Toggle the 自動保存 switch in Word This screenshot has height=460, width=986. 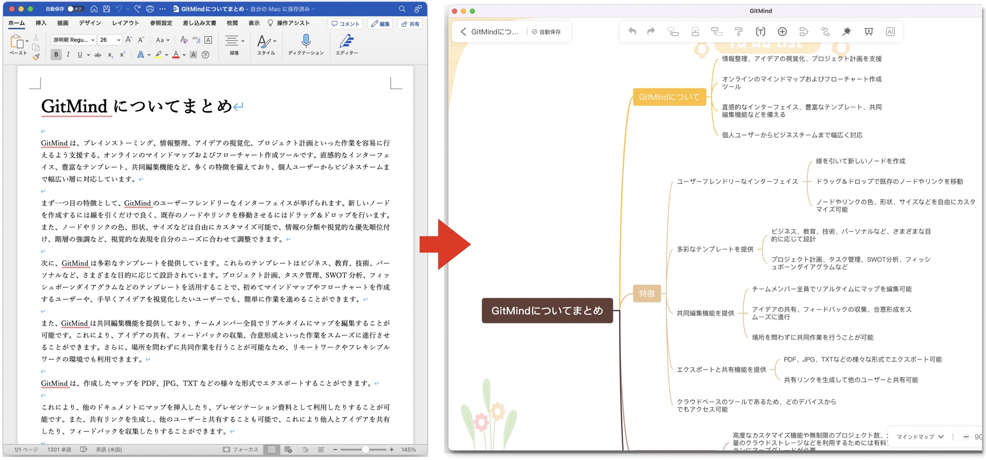74,9
